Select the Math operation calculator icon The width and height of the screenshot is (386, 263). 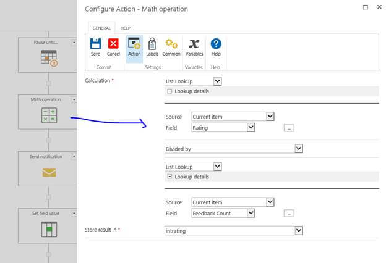pos(49,115)
